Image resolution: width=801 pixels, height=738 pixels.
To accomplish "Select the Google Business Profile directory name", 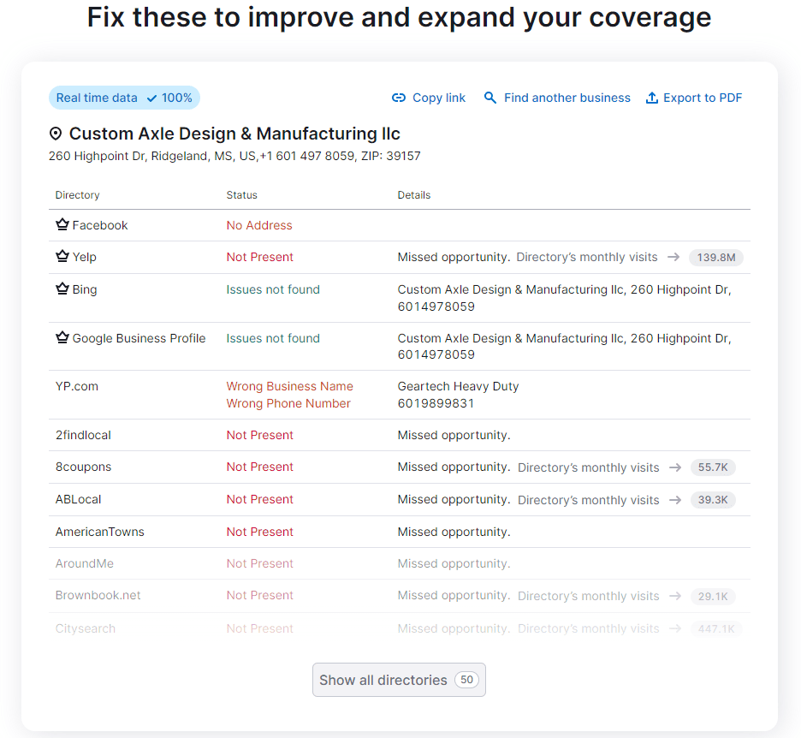I will (139, 338).
